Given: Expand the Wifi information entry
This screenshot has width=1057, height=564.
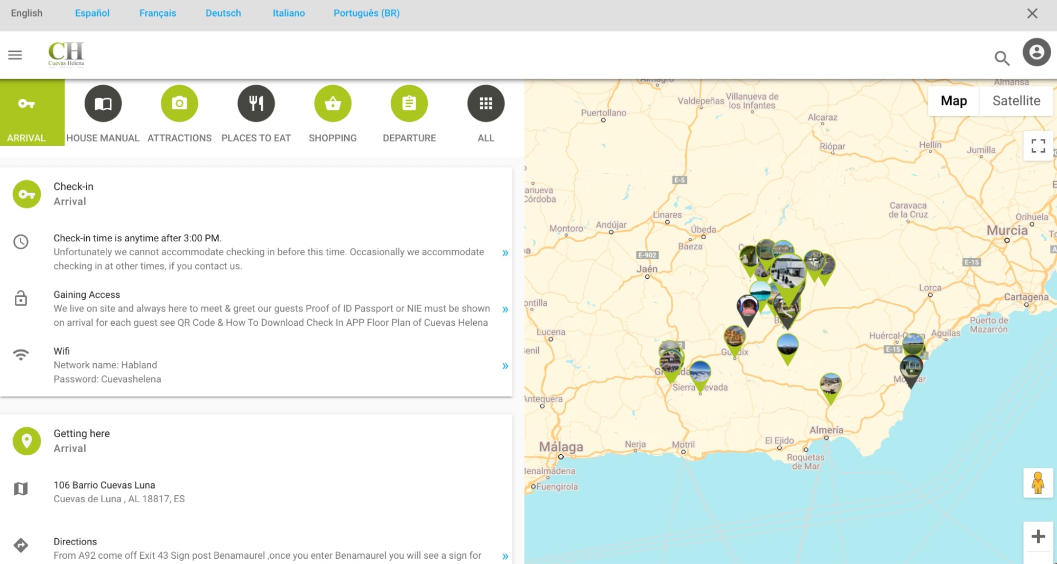Looking at the screenshot, I should coord(505,366).
